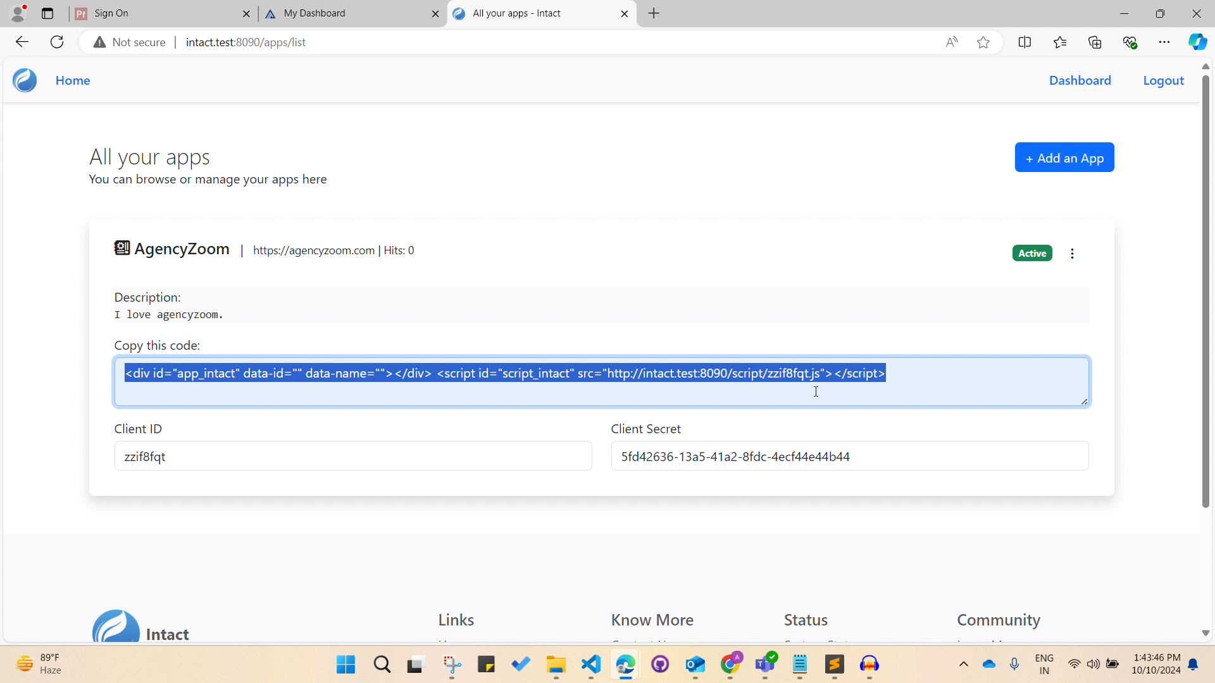Switch to the My Dashboard tab
Screen dimensions: 1215x683
(351, 13)
